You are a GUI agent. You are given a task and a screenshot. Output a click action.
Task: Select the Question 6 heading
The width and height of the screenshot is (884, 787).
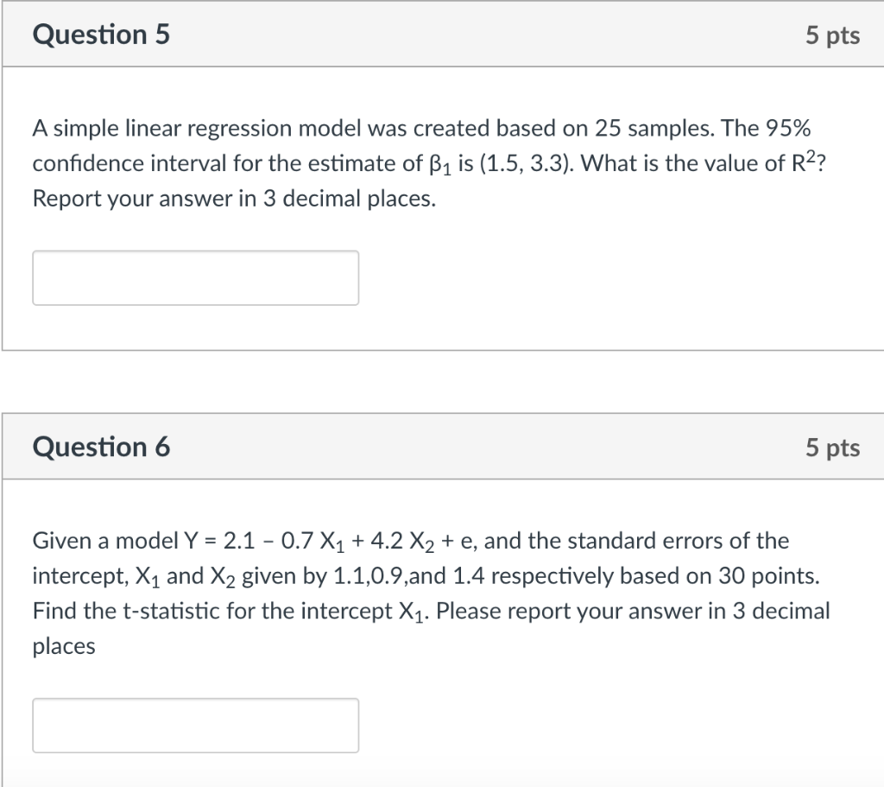pos(101,447)
